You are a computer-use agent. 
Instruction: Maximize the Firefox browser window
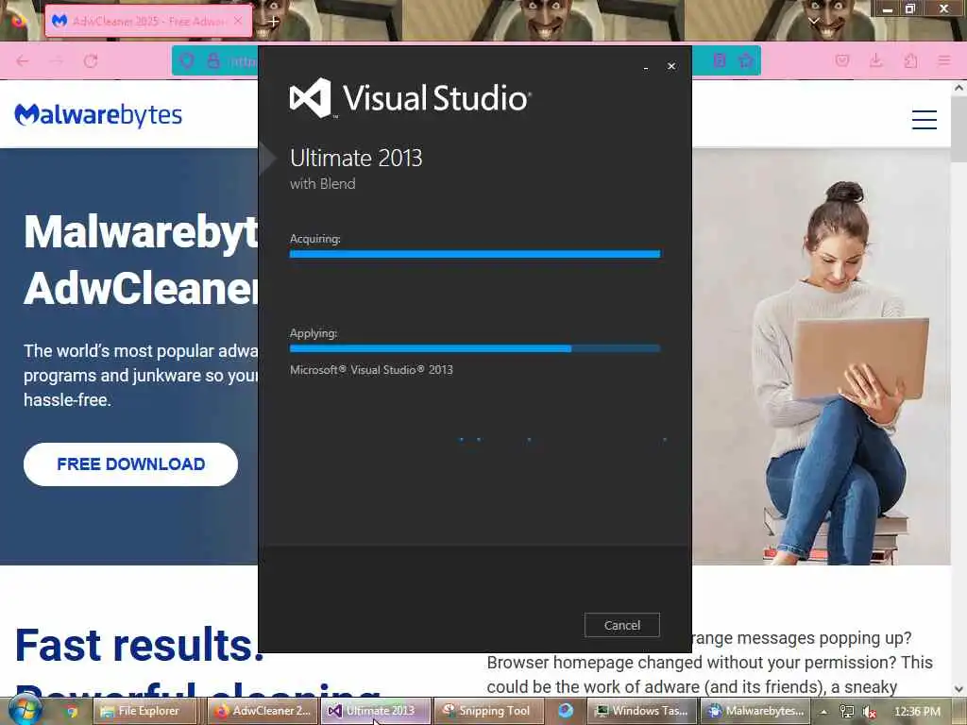pos(910,8)
